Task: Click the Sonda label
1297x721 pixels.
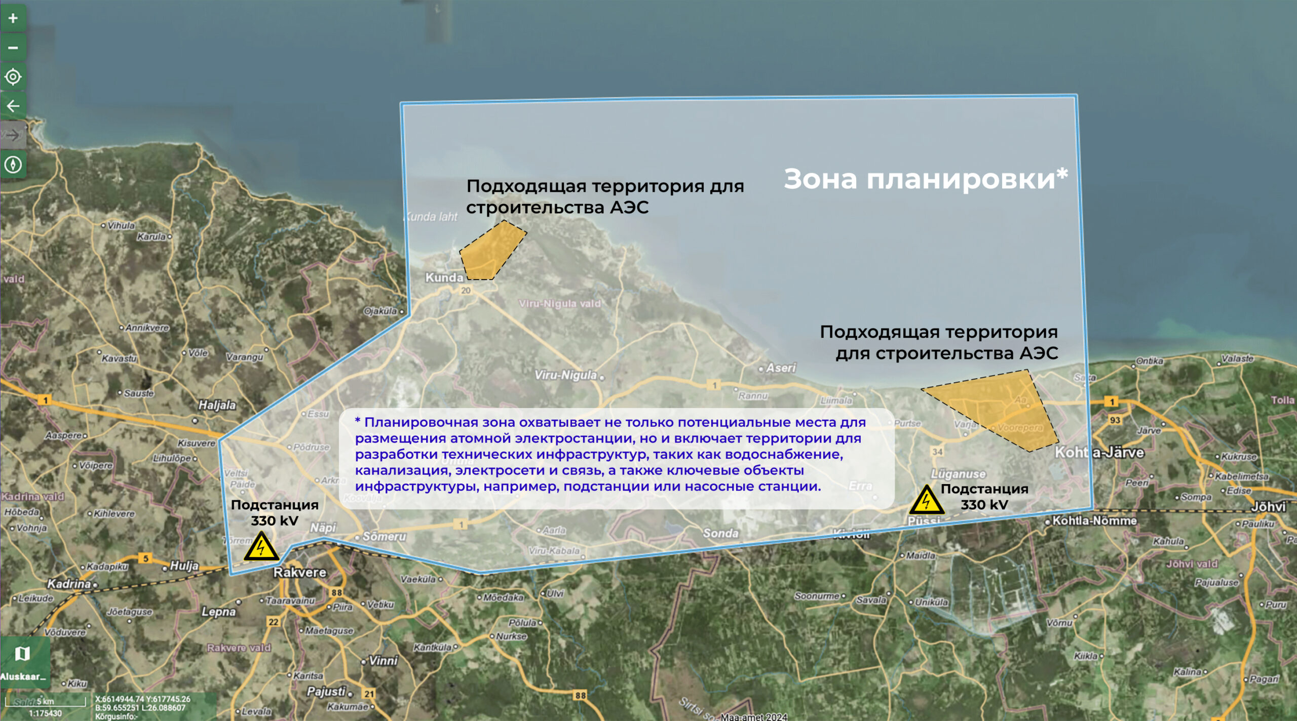Action: (720, 533)
